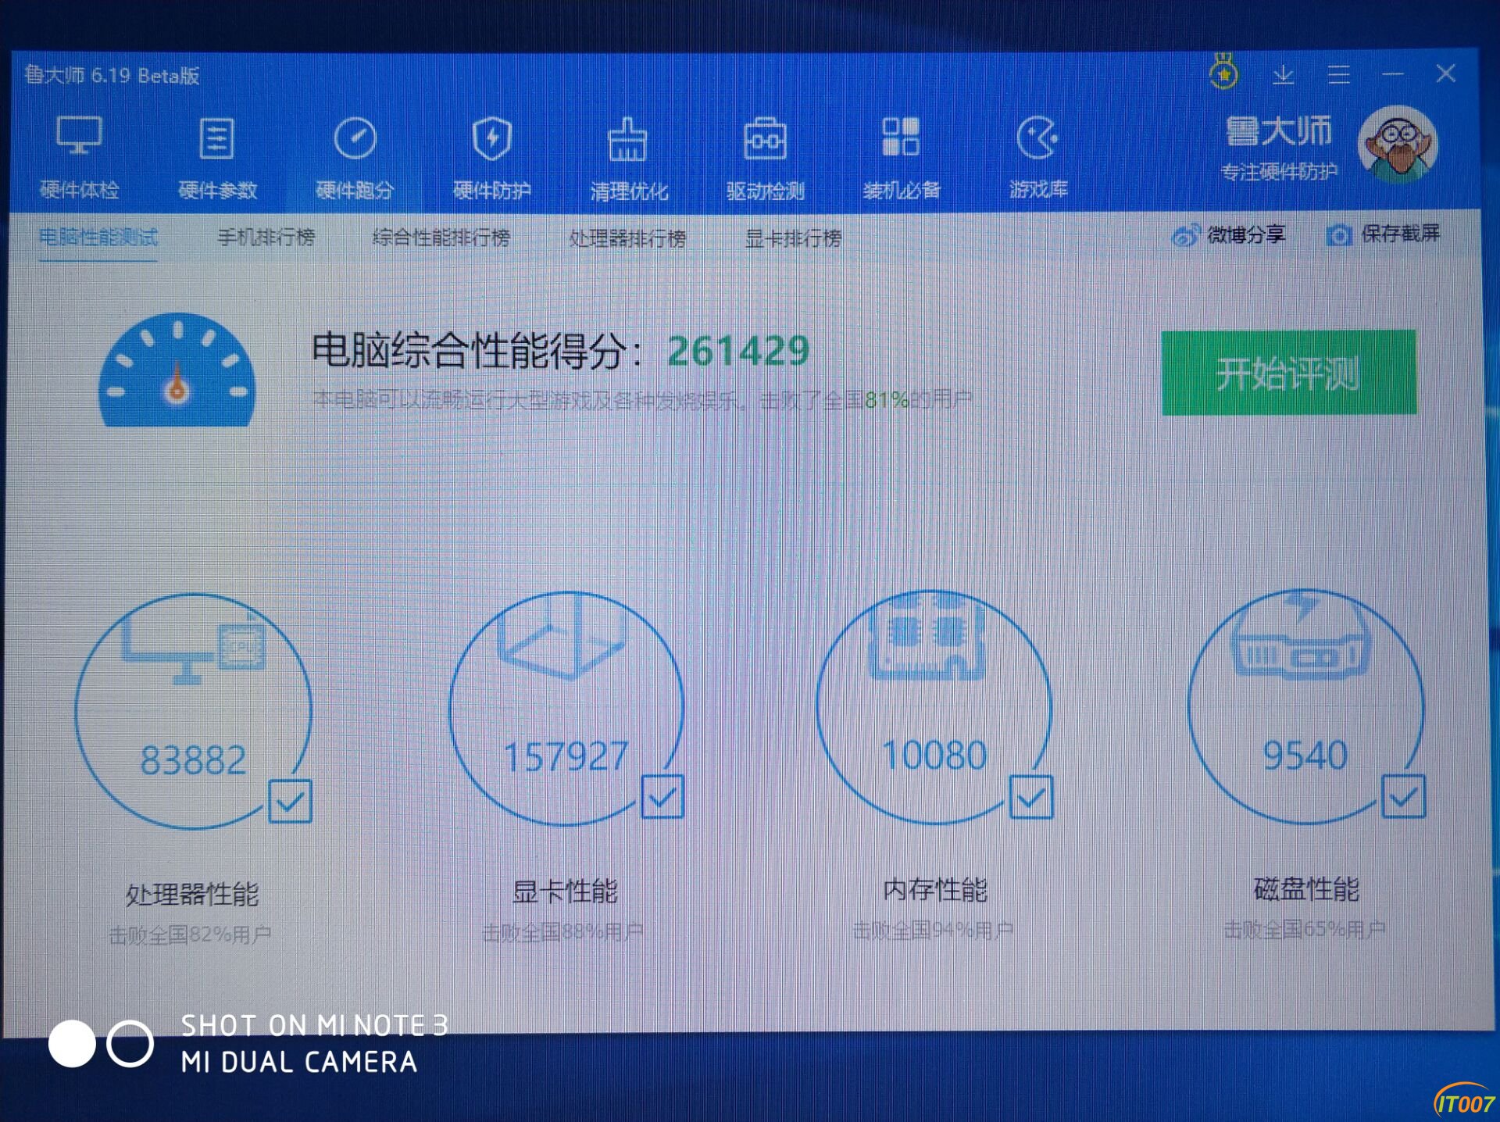Close the 鲁大师 window
The image size is (1500, 1122).
point(1445,73)
